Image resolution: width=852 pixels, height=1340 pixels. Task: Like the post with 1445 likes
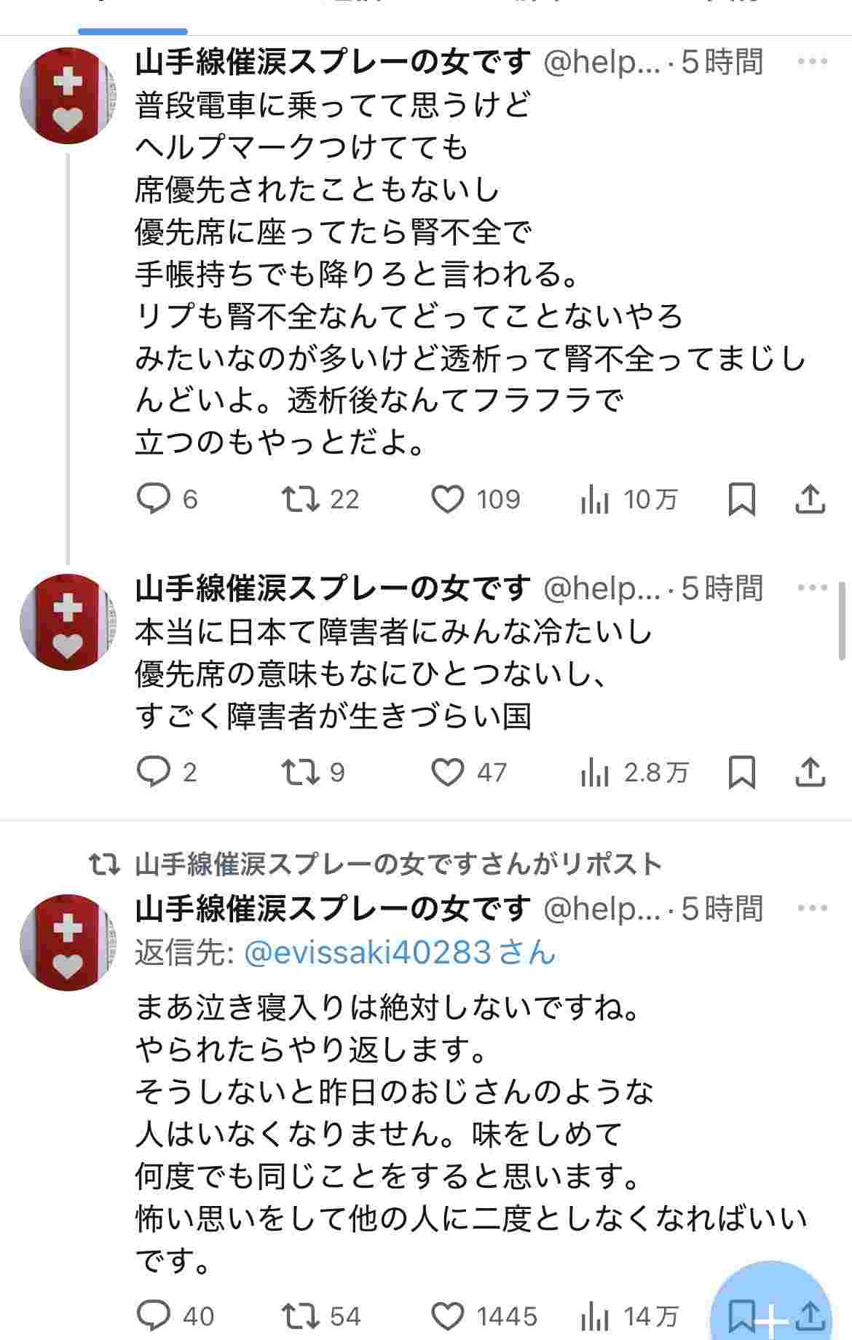[x=448, y=1315]
